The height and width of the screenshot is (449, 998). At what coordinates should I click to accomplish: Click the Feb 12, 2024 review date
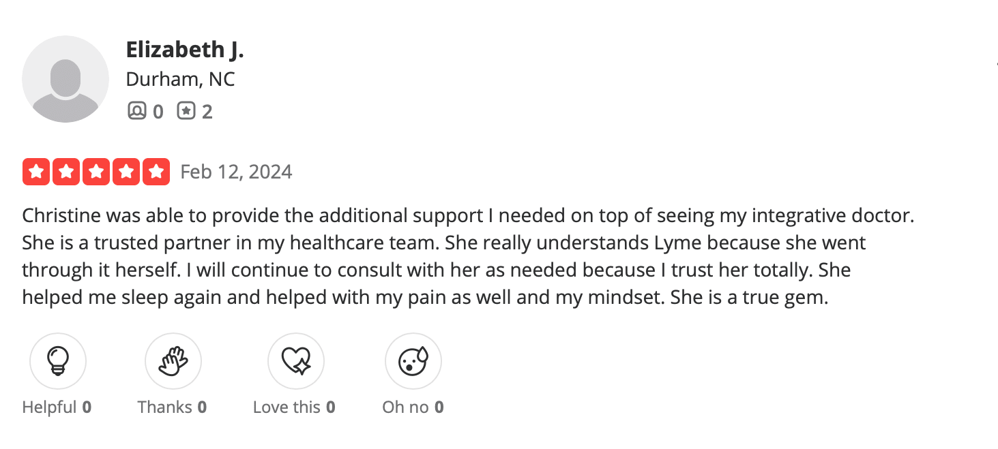coord(236,172)
